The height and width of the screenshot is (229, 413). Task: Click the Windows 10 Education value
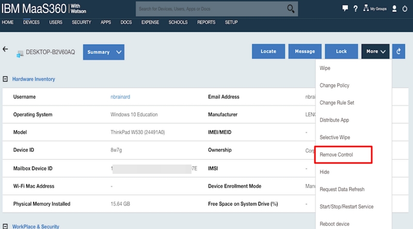(x=134, y=114)
